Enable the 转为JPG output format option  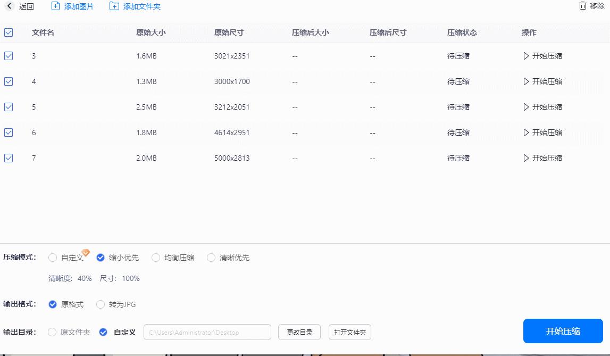coord(101,304)
